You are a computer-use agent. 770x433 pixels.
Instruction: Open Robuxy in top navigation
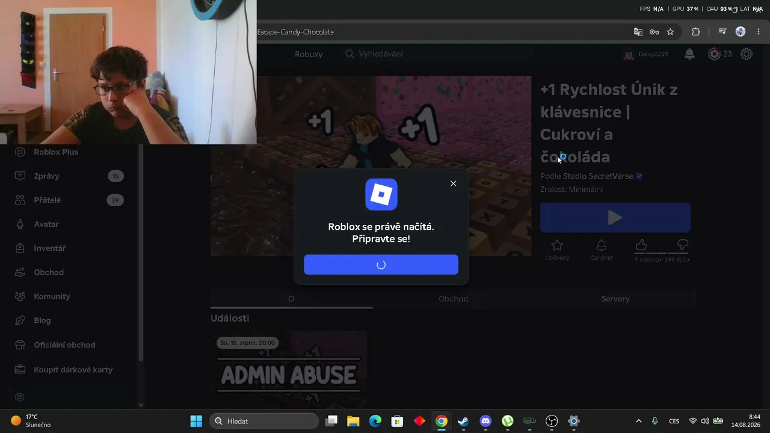pyautogui.click(x=309, y=54)
